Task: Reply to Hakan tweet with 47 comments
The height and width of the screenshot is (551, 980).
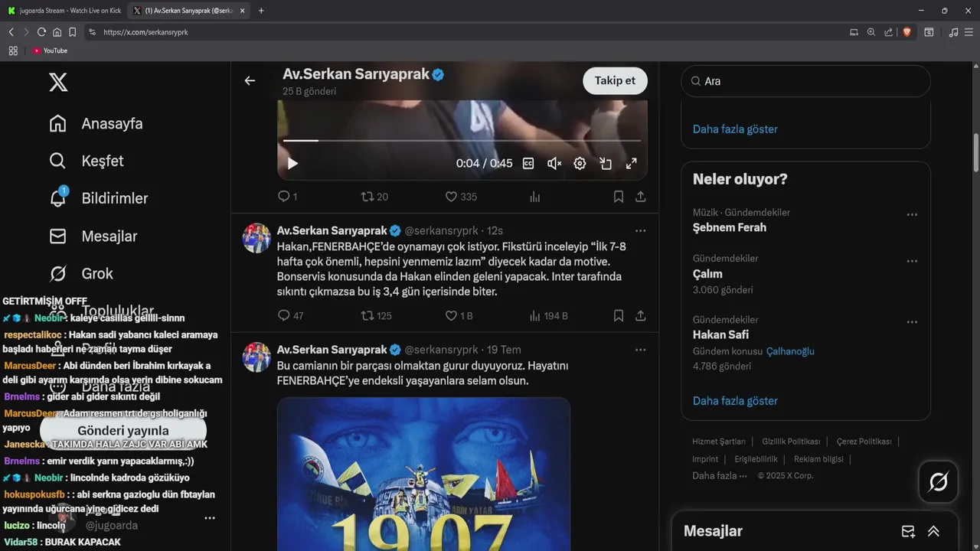Action: 290,315
